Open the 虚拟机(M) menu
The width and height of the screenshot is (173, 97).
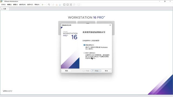22,5
